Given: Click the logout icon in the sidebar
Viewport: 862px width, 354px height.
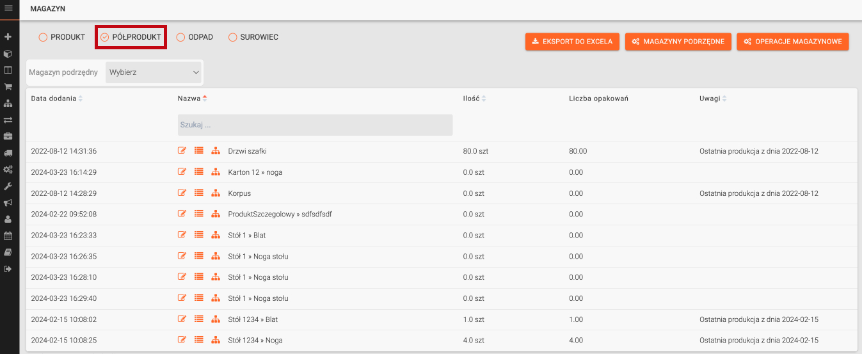Looking at the screenshot, I should [x=8, y=269].
